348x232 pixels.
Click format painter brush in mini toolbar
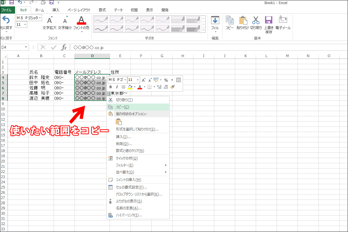pos(173,87)
